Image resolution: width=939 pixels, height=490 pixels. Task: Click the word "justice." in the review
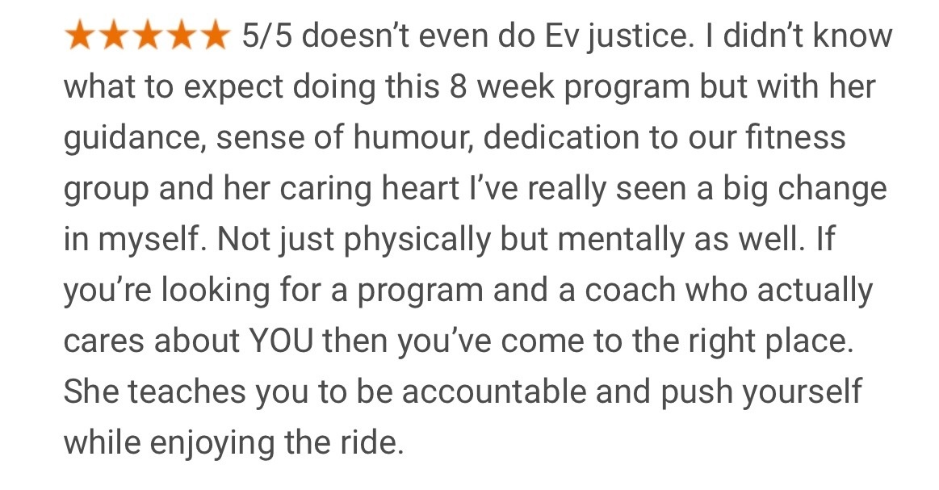coord(640,38)
